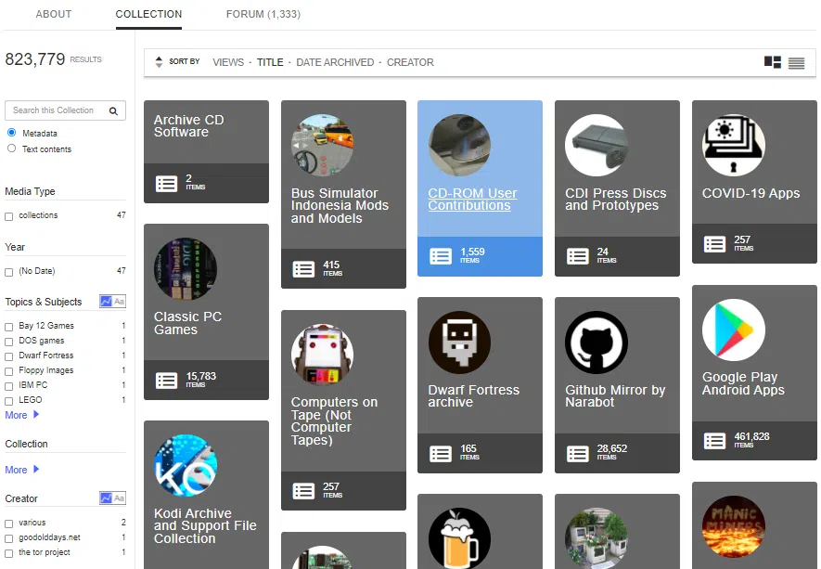Expand More under the Collection facet
Image resolution: width=821 pixels, height=569 pixels.
[17, 470]
